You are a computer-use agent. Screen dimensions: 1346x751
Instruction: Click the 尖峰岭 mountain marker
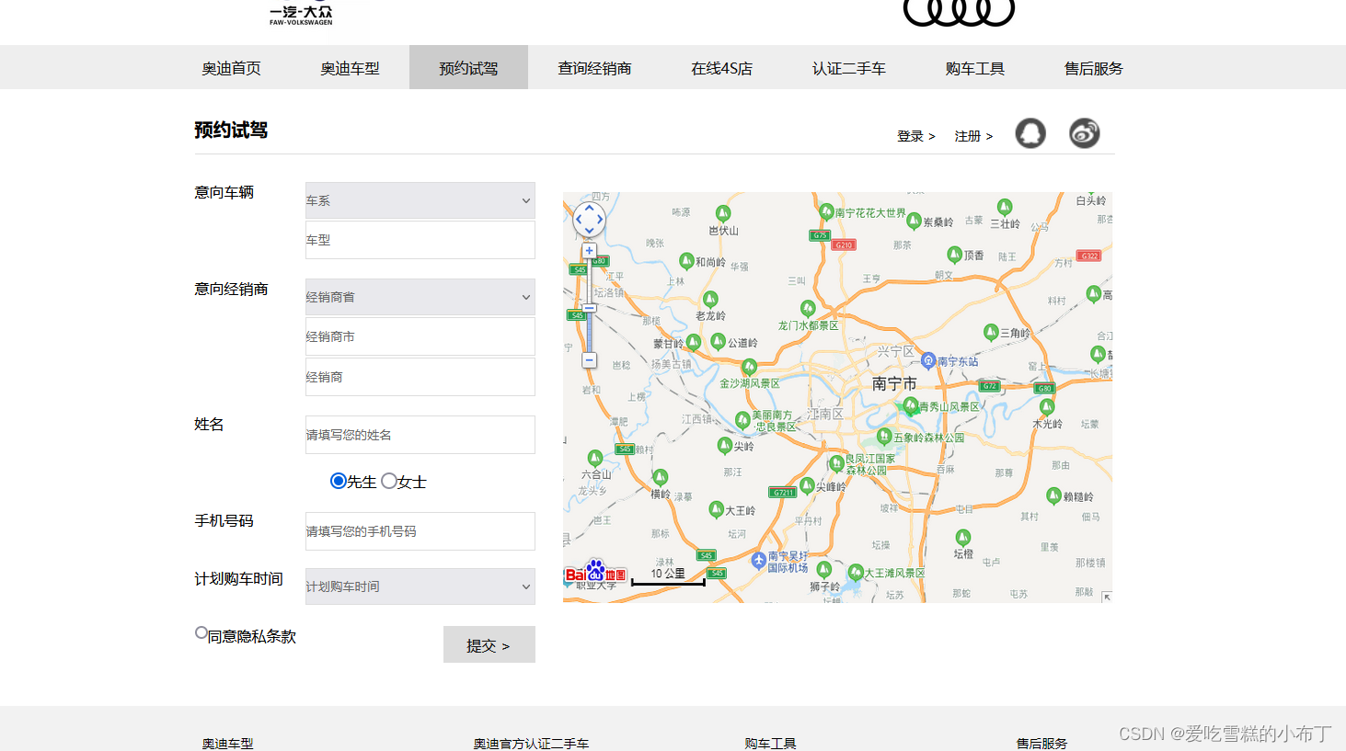point(807,485)
